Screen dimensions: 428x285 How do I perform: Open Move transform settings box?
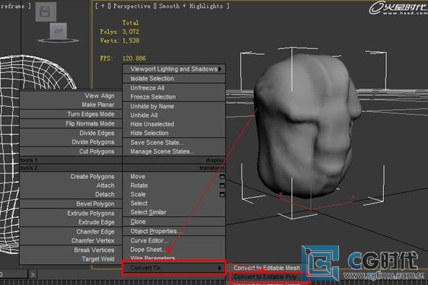coord(222,177)
